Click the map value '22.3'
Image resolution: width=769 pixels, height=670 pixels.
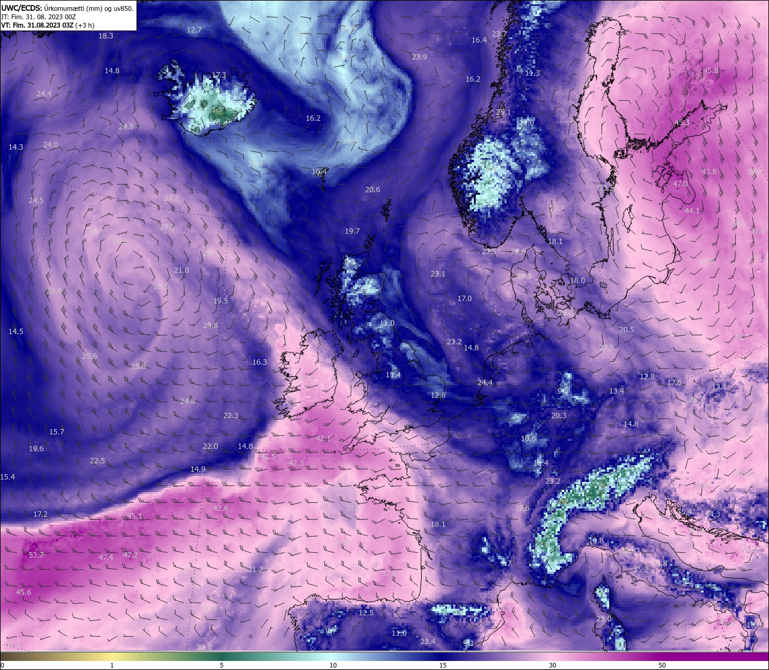coord(231,416)
